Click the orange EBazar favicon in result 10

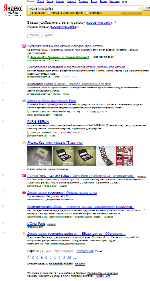(24, 234)
